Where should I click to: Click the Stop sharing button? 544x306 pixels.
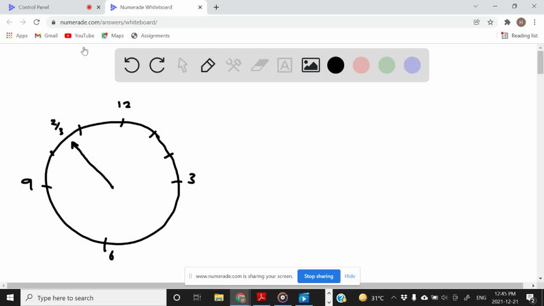[319, 276]
